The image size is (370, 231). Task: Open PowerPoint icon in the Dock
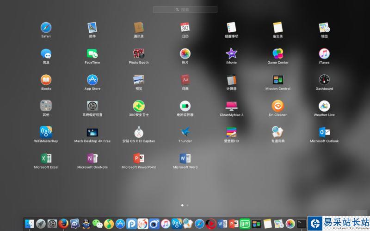[x=234, y=224]
